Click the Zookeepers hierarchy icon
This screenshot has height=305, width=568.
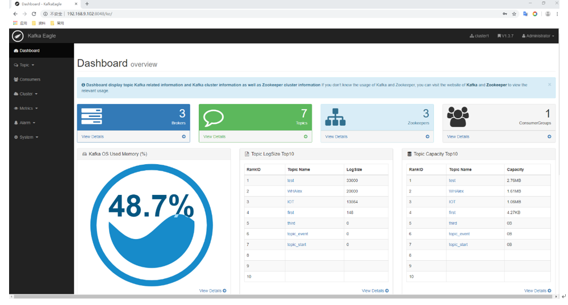(336, 118)
